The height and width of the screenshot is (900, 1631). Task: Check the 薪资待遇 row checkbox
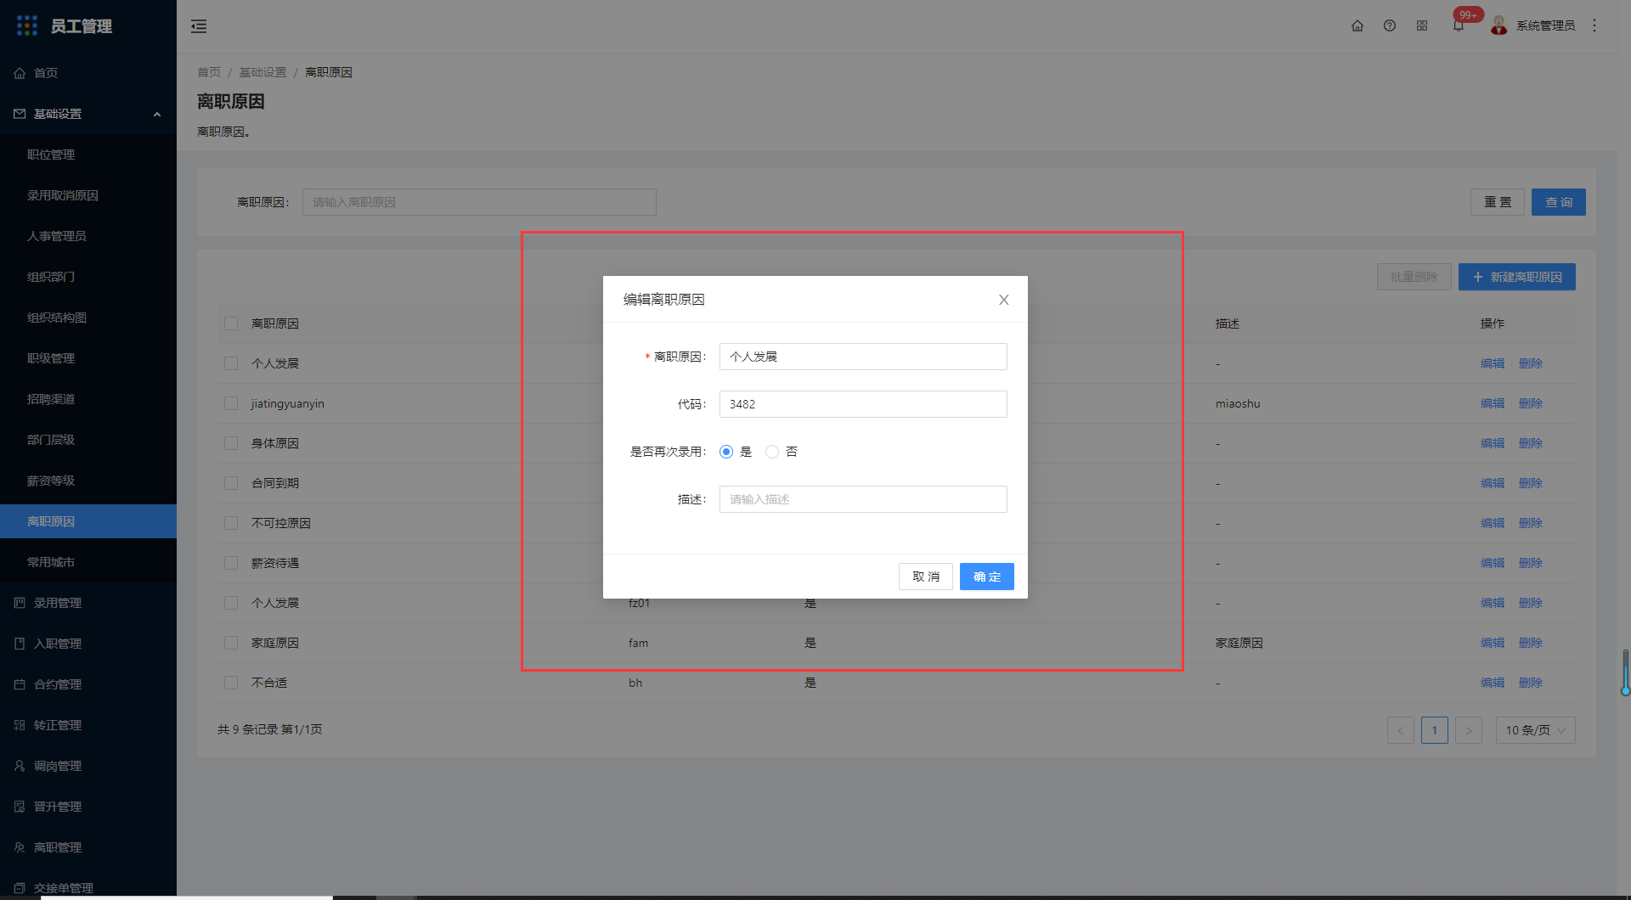click(x=231, y=563)
